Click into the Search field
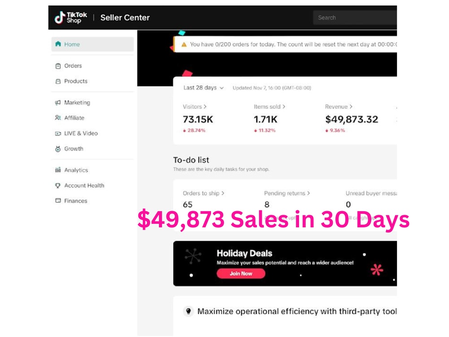Screen dimensions: 449x337 (355, 18)
